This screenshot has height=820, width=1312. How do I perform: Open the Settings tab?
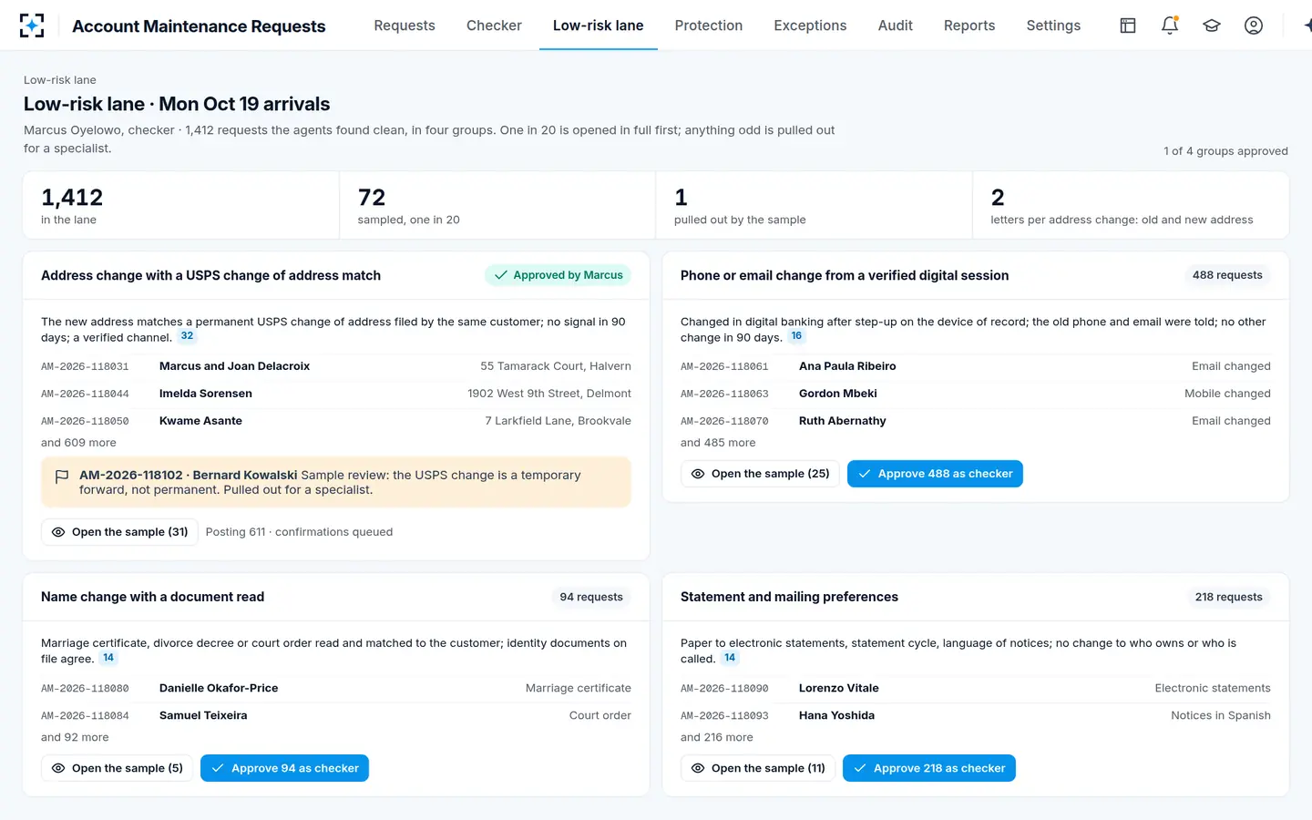coord(1053,26)
